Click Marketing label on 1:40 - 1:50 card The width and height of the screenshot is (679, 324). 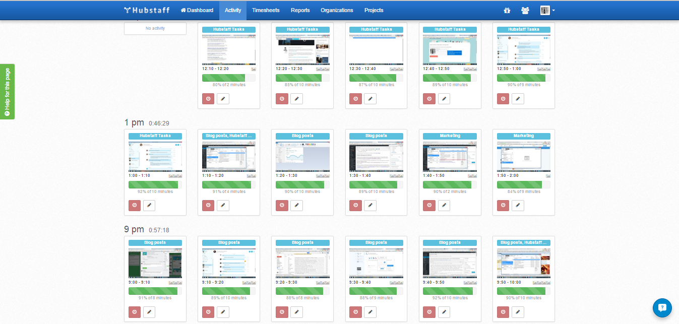(x=450, y=136)
